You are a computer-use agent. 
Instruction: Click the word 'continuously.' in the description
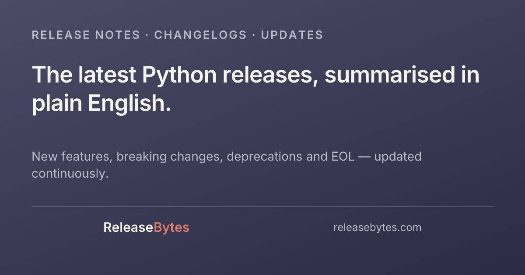pos(70,174)
